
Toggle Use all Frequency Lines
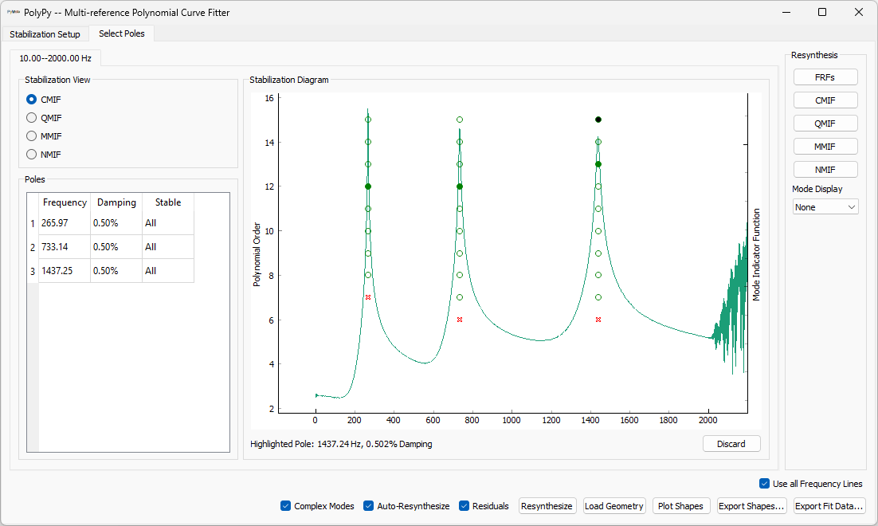[765, 484]
